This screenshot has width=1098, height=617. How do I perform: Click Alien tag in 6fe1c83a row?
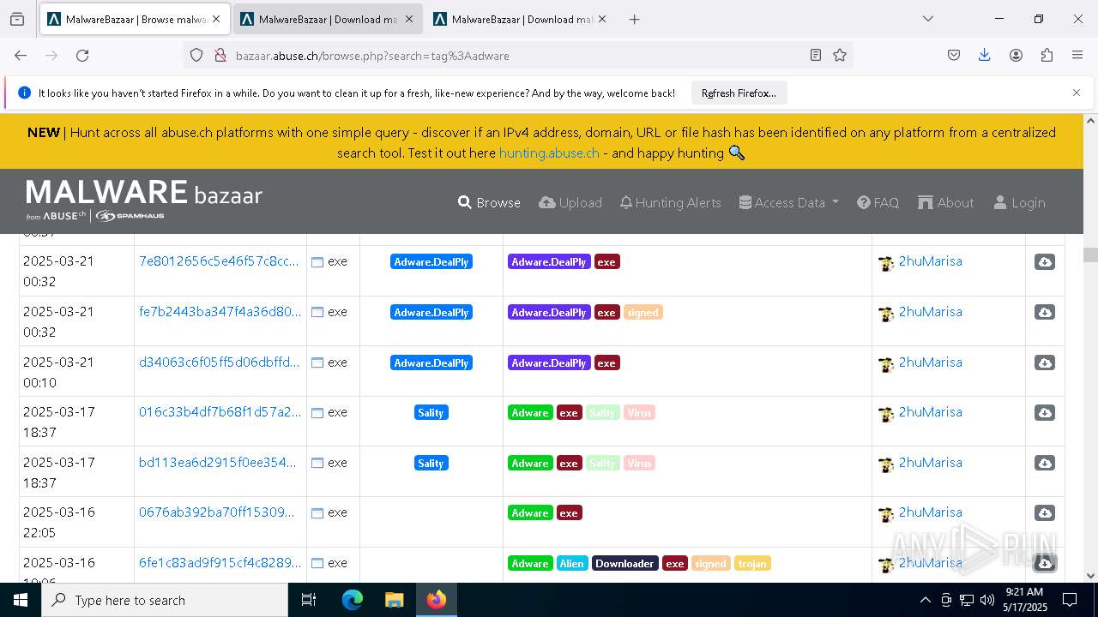pyautogui.click(x=571, y=564)
